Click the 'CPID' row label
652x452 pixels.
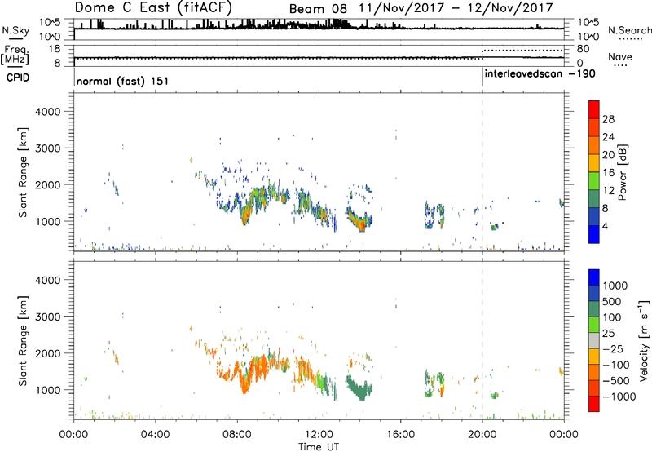click(x=18, y=78)
